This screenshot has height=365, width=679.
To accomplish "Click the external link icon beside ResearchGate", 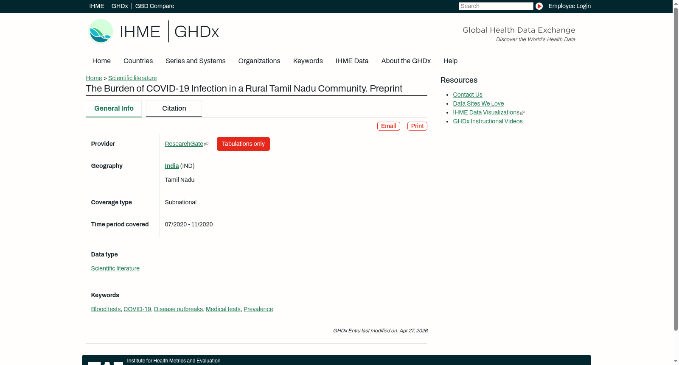I will pyautogui.click(x=206, y=144).
